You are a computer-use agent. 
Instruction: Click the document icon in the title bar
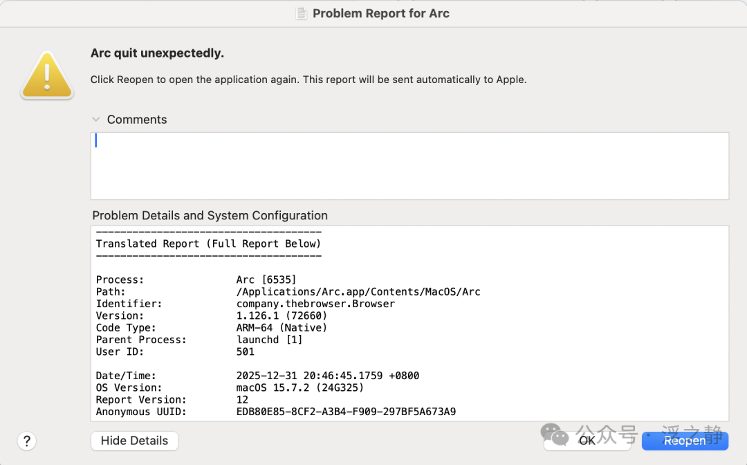pyautogui.click(x=301, y=13)
